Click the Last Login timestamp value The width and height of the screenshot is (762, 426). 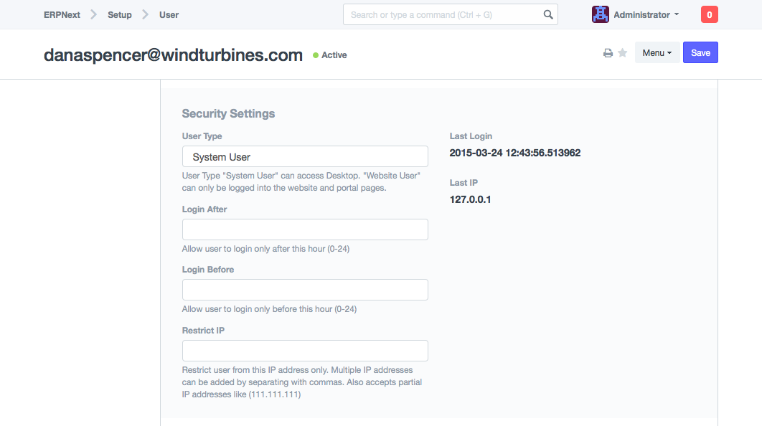point(514,153)
